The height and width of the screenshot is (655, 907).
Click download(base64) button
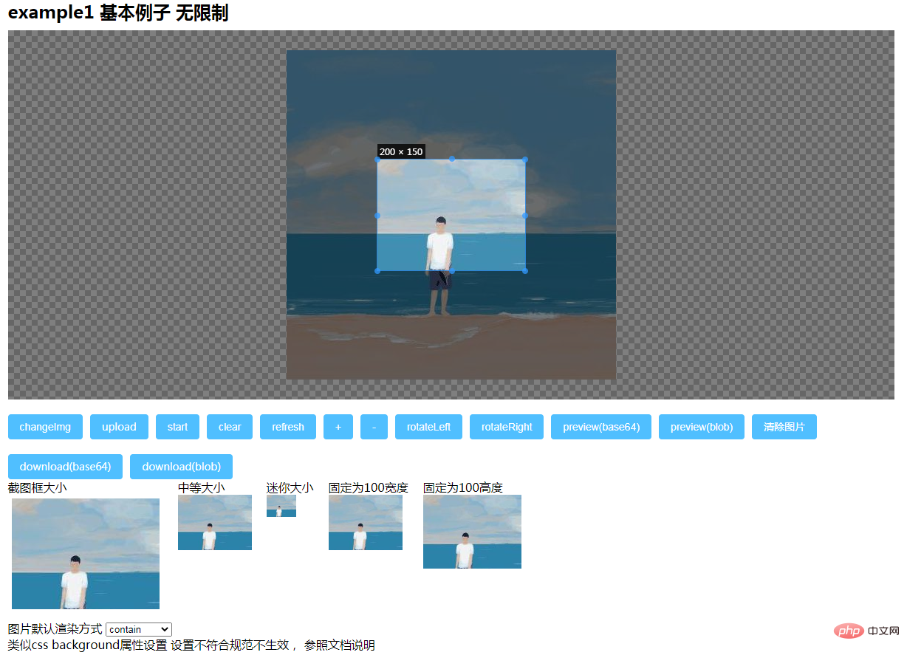click(x=65, y=467)
